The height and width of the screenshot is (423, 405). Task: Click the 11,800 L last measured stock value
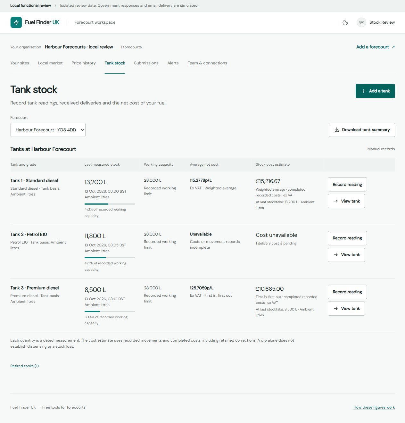coord(95,236)
